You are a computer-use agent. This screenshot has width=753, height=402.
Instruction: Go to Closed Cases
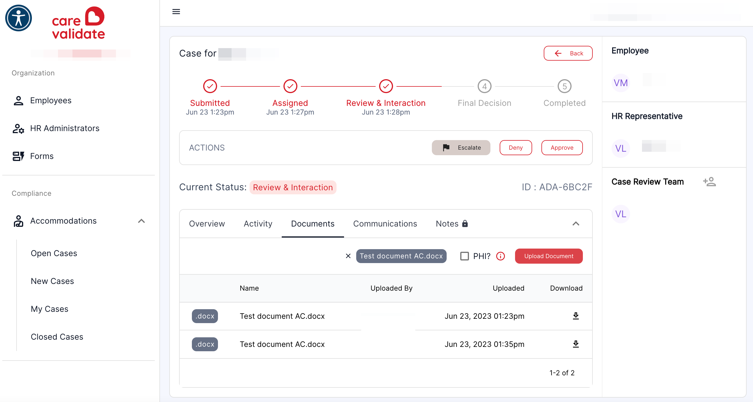57,336
